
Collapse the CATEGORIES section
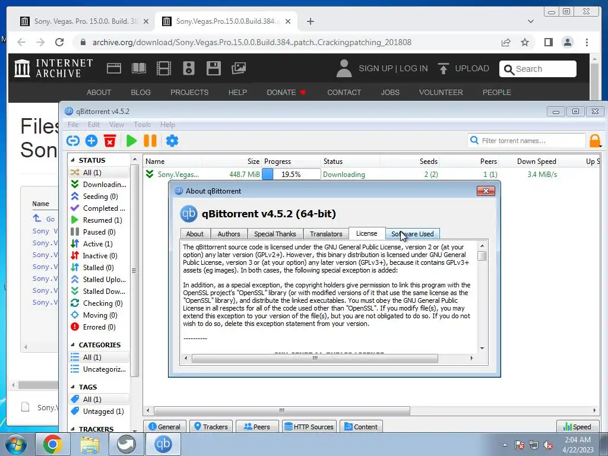[x=73, y=345]
